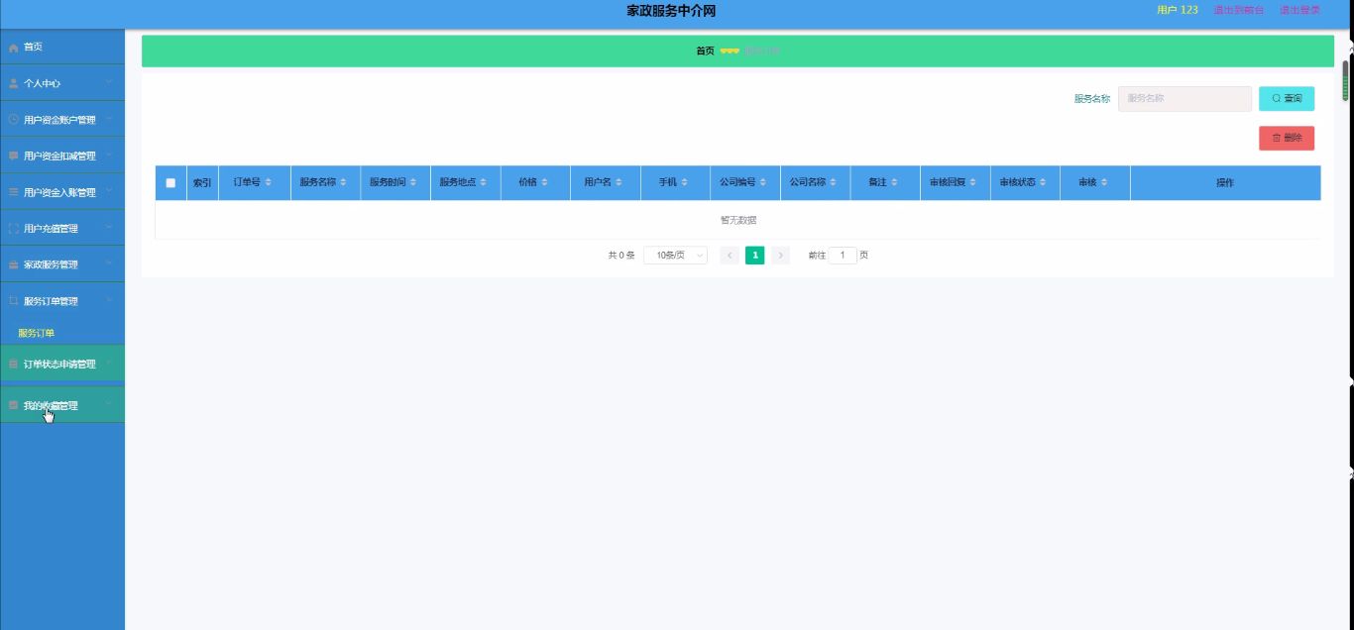Screen dimensions: 1354x630
Task: Expand 用户资金扣减管理 using its chevron arrow
Action: coord(109,156)
